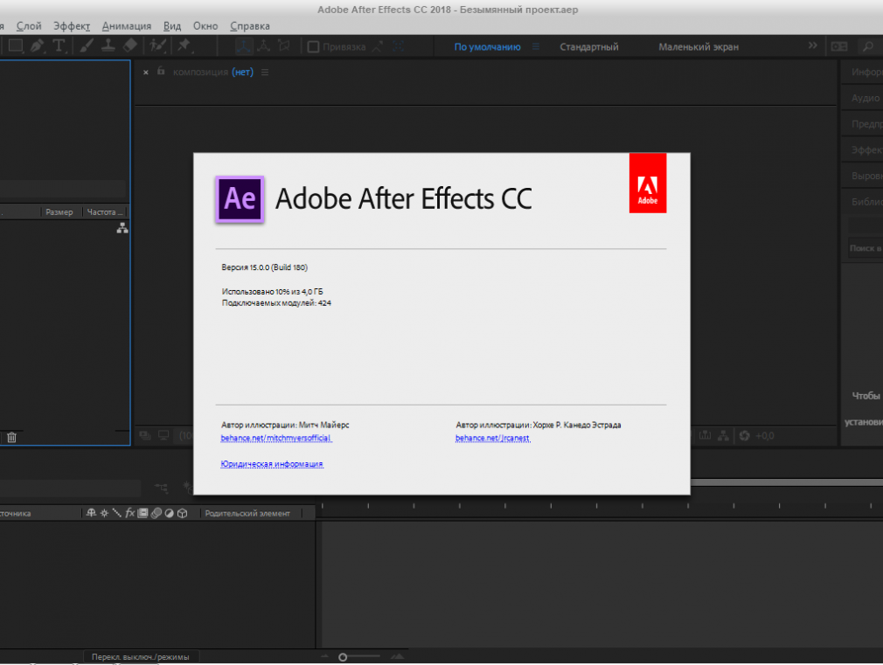Open Юридическая информация link
Screen dimensions: 883x665
coord(272,463)
